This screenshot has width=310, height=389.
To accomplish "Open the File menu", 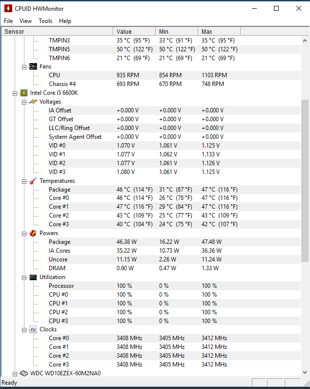I will 8,21.
